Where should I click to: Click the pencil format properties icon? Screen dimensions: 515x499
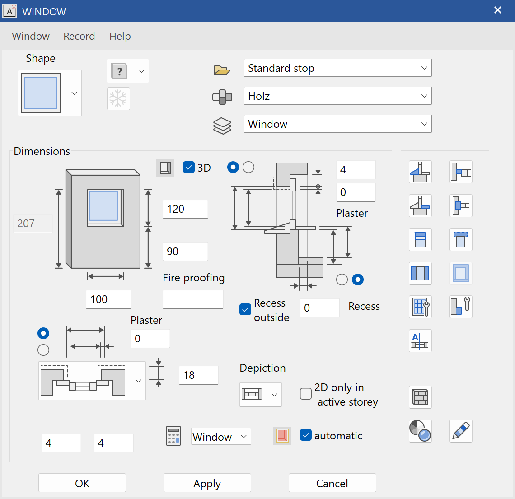coord(461,431)
